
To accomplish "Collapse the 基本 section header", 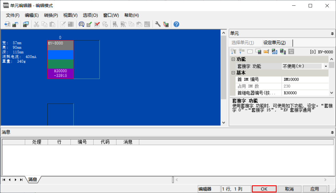I will coord(233,73).
